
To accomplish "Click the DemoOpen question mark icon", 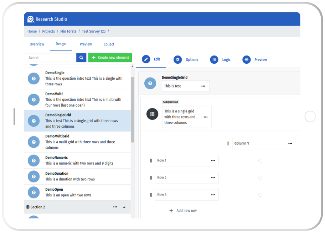I will pyautogui.click(x=33, y=192).
